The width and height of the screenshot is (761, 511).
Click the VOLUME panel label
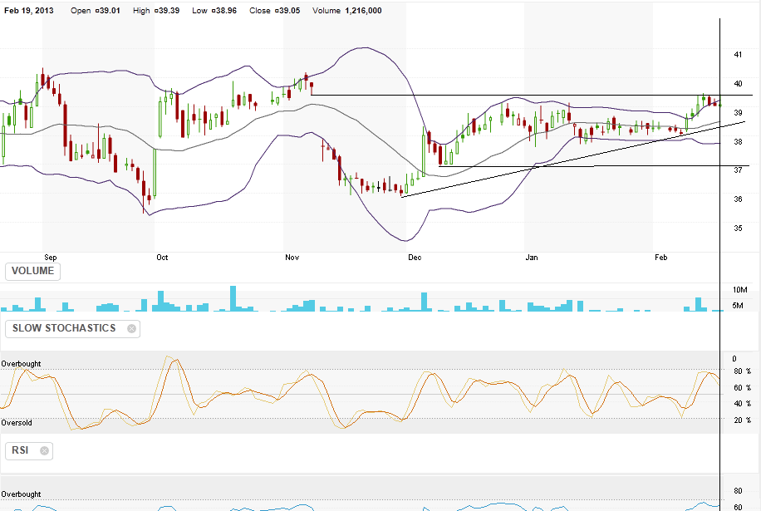tap(33, 271)
